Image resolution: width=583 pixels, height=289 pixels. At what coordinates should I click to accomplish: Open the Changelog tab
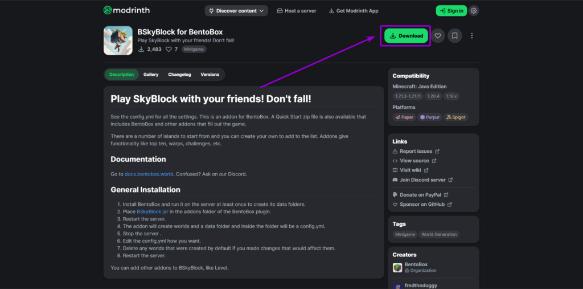coord(179,75)
